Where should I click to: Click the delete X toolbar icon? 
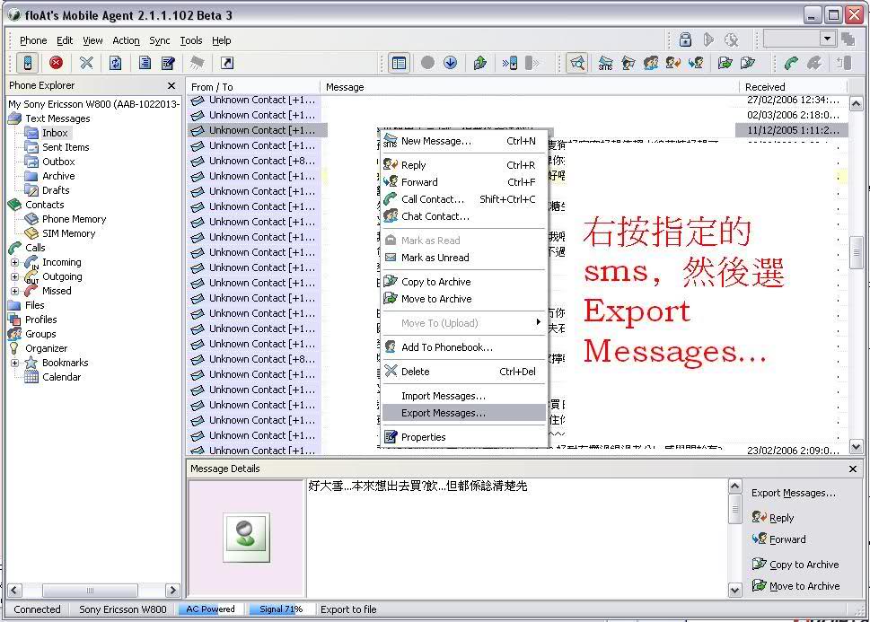(x=86, y=63)
